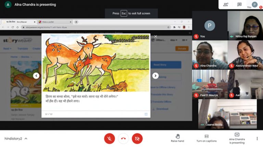This screenshot has width=263, height=147.
Task: Click the Translate this Story link
Action: [162, 94]
